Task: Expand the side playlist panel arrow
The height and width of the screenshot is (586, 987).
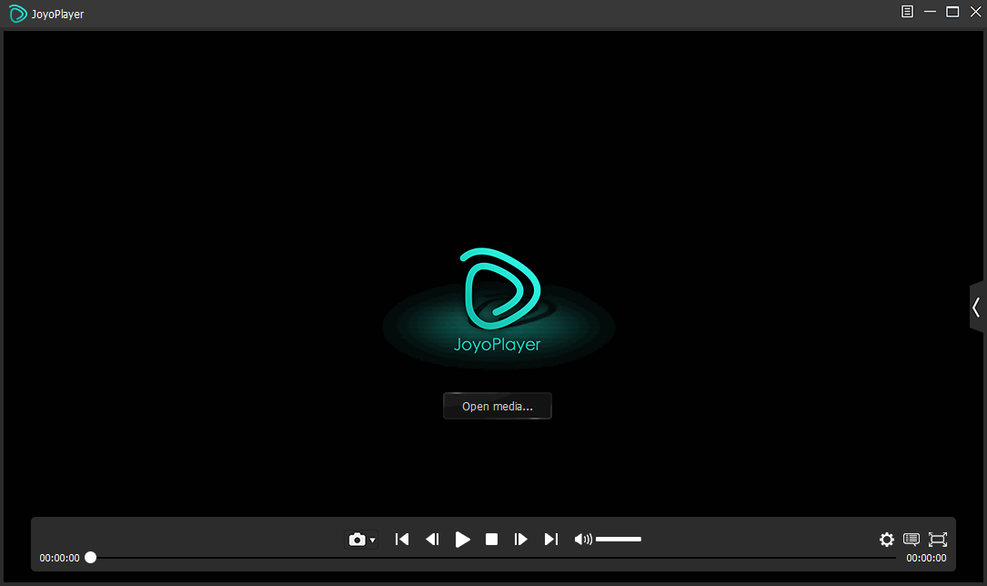Action: click(x=976, y=308)
